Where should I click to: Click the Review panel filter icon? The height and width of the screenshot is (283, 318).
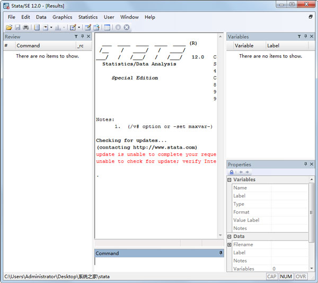(x=76, y=37)
